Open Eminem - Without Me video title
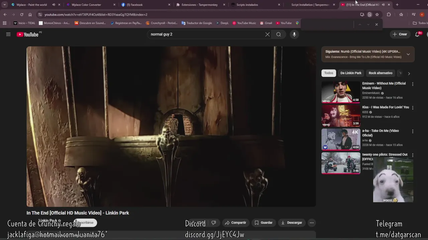Viewport: 428px width, 240px height. point(384,86)
